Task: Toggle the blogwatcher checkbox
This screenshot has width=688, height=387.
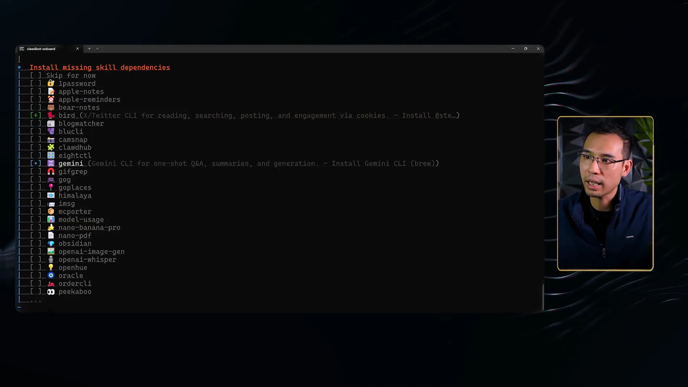Action: point(35,123)
